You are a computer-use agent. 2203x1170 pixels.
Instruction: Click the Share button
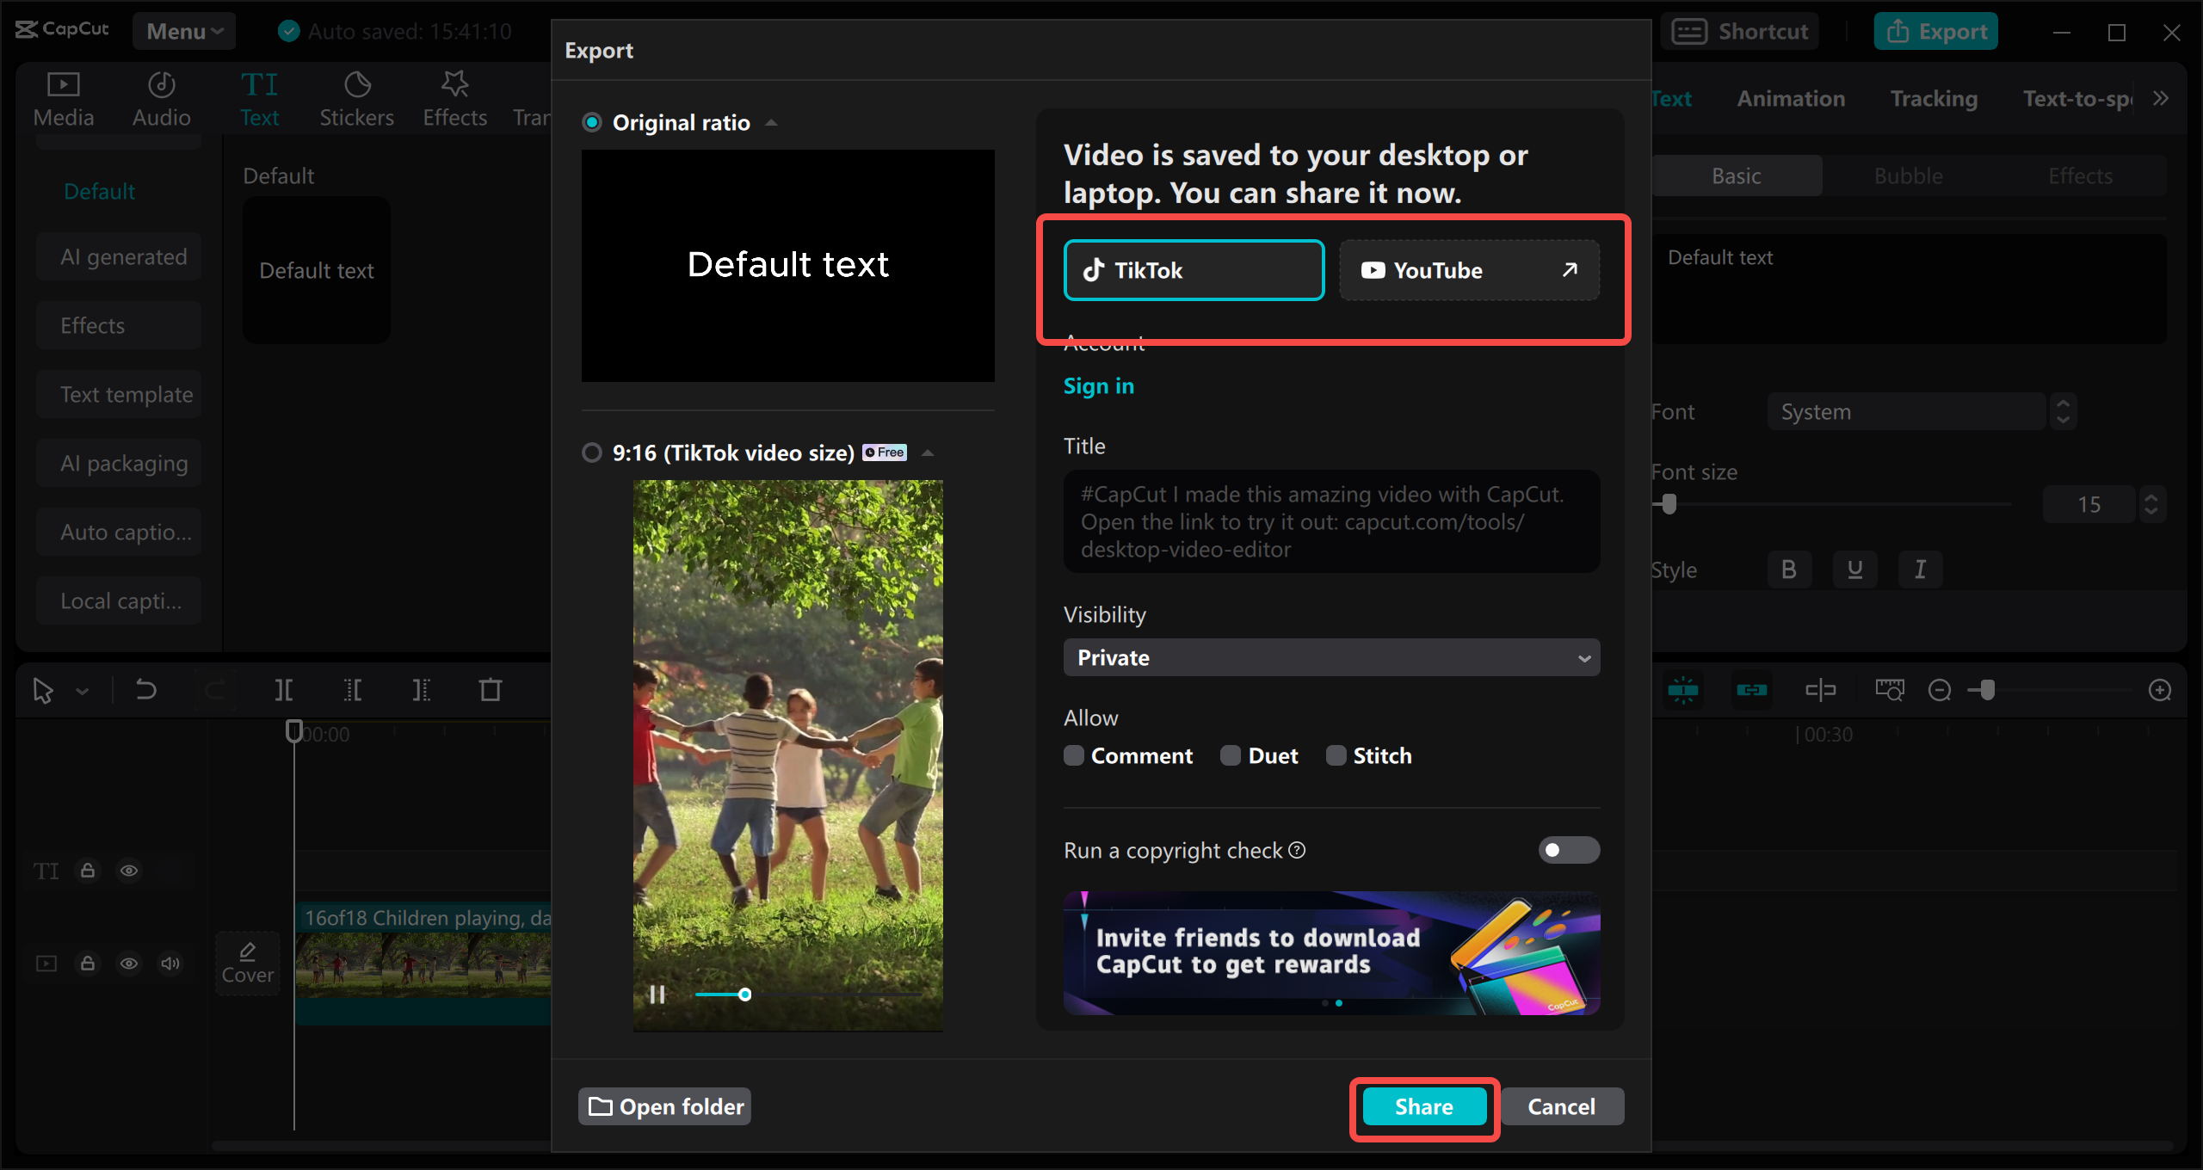[x=1423, y=1106]
